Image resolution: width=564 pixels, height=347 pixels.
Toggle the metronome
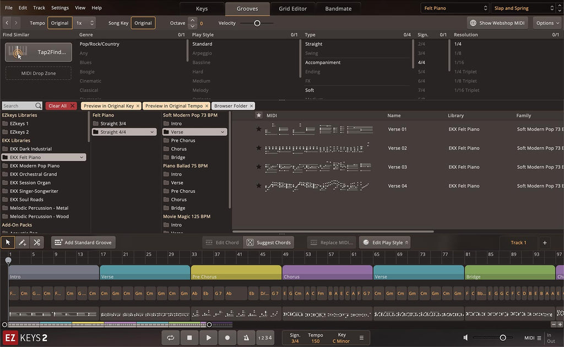[246, 338]
